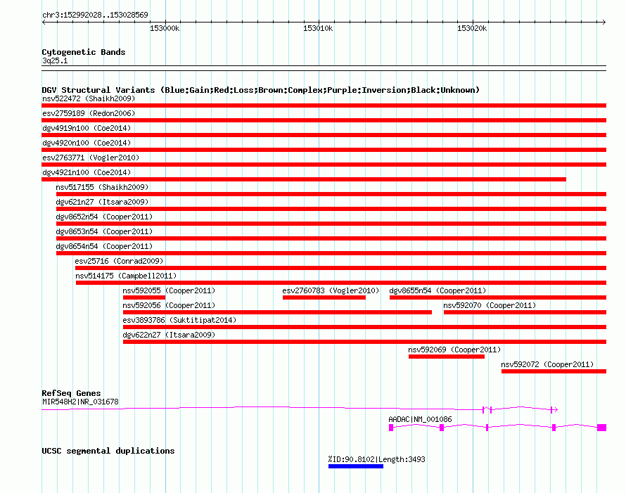
Task: Click the 153000k ruler mark
Action: coord(165,28)
